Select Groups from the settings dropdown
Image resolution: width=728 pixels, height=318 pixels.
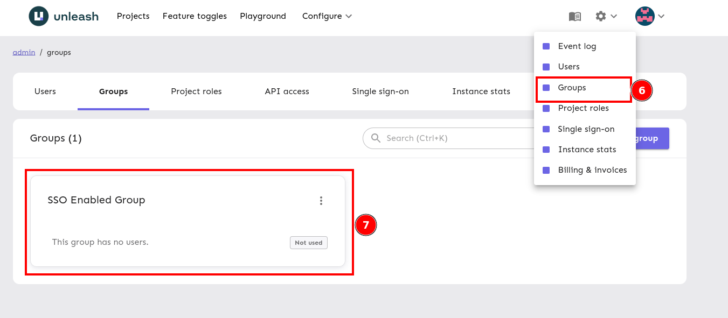[x=571, y=87]
